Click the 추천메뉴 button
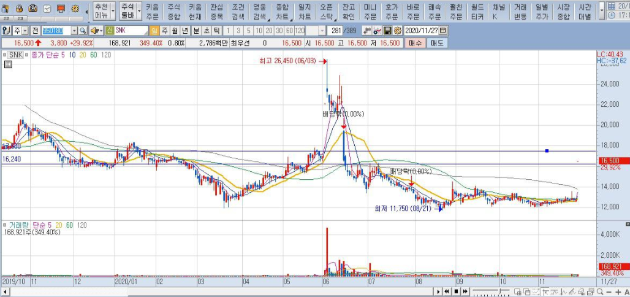This screenshot has height=297, width=630. [101, 11]
